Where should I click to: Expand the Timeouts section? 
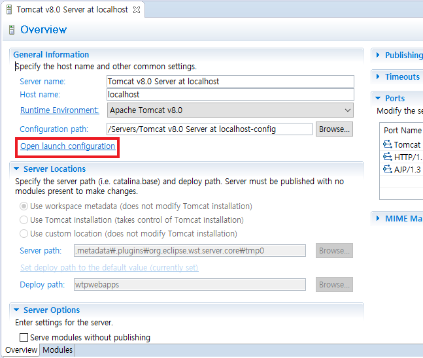[x=378, y=76]
